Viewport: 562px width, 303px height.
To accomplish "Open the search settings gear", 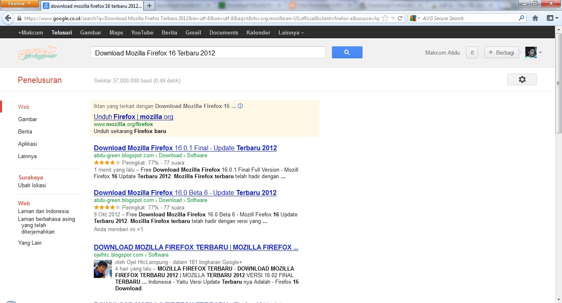I will [522, 80].
